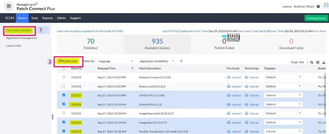Select the Intune tab
The width and height of the screenshot is (329, 134).
(x=22, y=18)
